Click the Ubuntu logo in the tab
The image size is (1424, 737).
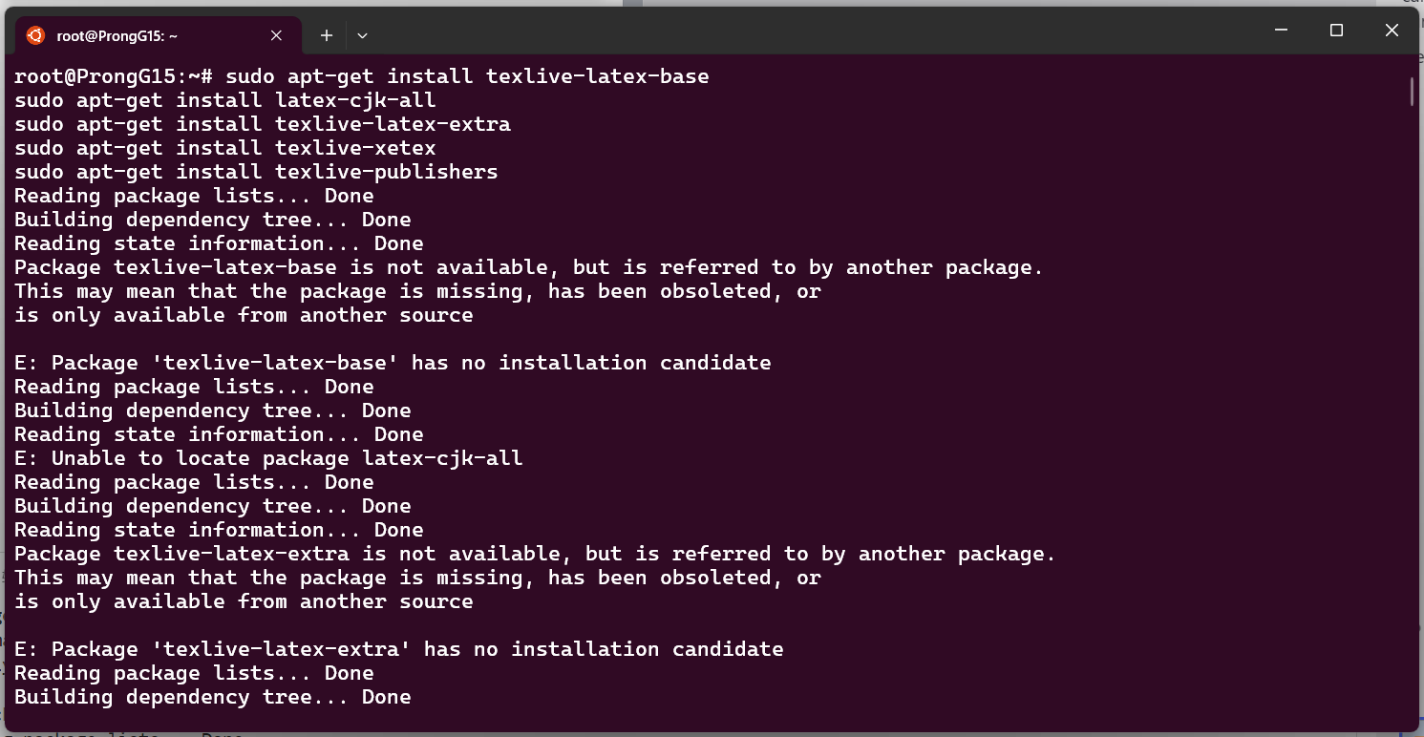pyautogui.click(x=35, y=35)
